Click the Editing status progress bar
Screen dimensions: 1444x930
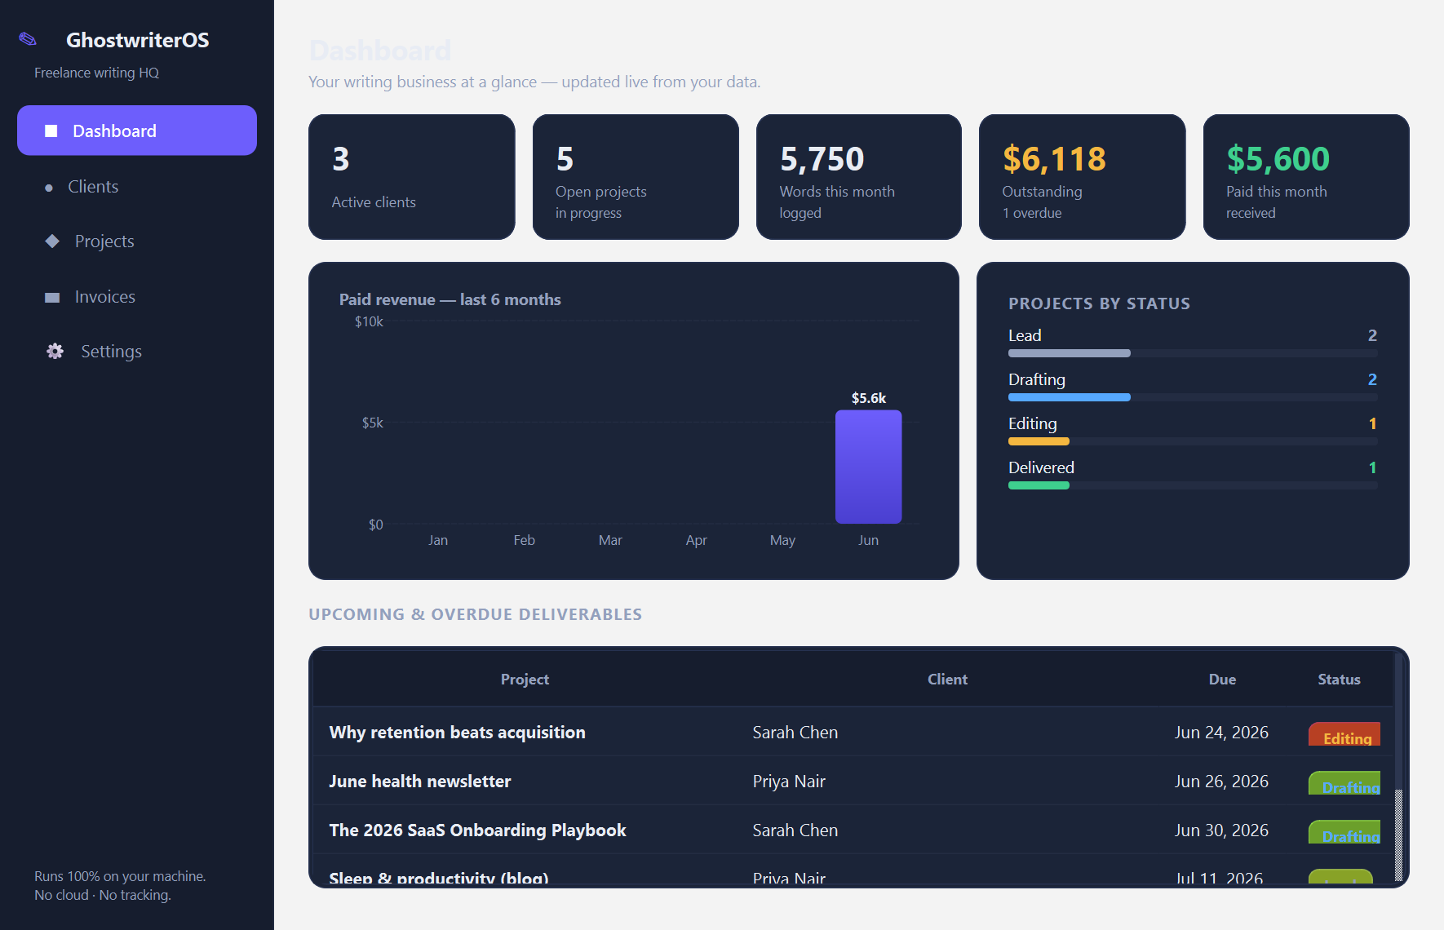pos(1193,441)
